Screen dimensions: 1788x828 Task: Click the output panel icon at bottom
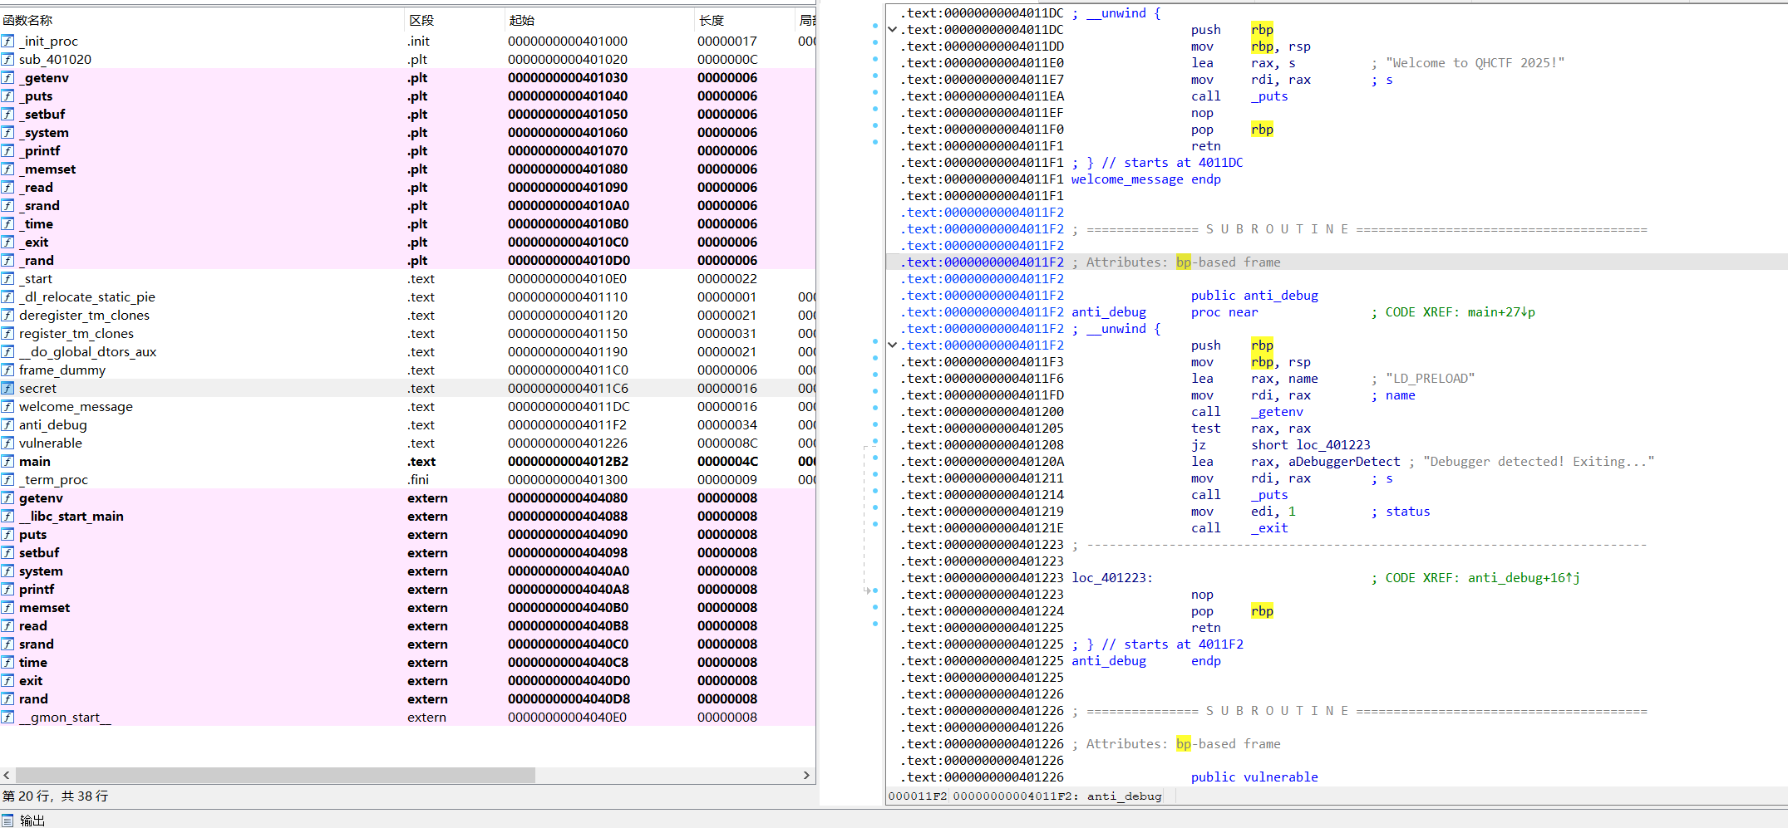[x=7, y=820]
